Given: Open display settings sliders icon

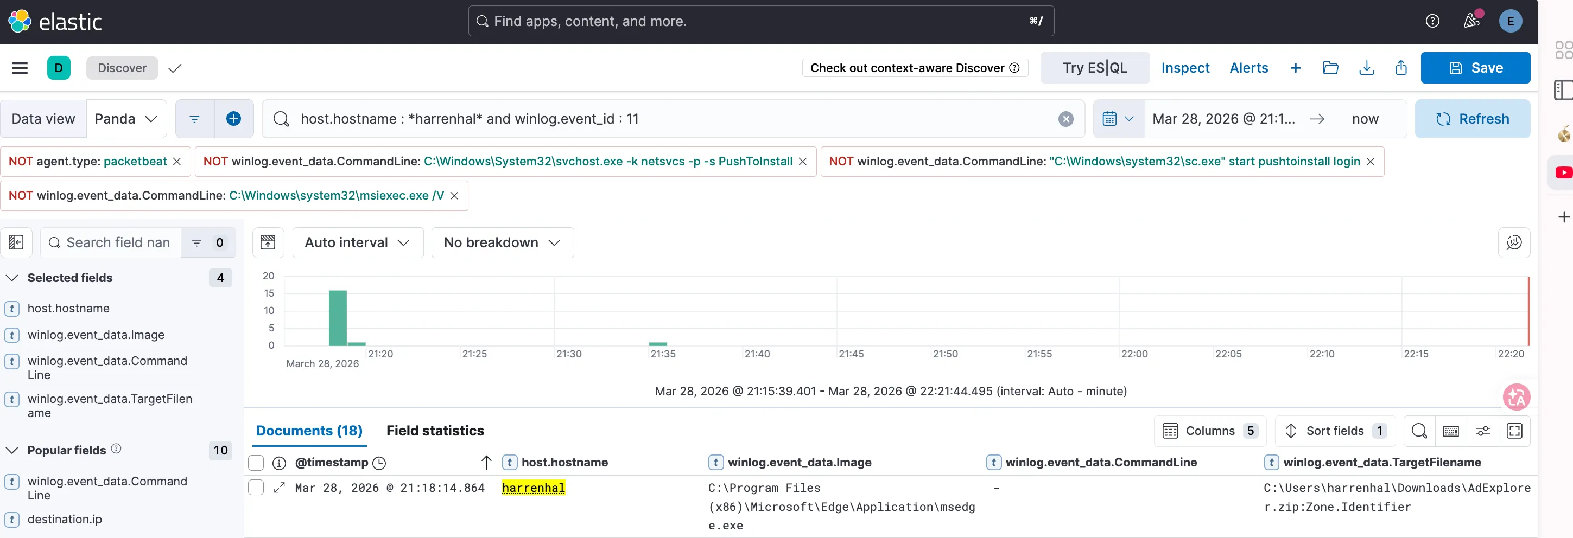Looking at the screenshot, I should point(1483,431).
